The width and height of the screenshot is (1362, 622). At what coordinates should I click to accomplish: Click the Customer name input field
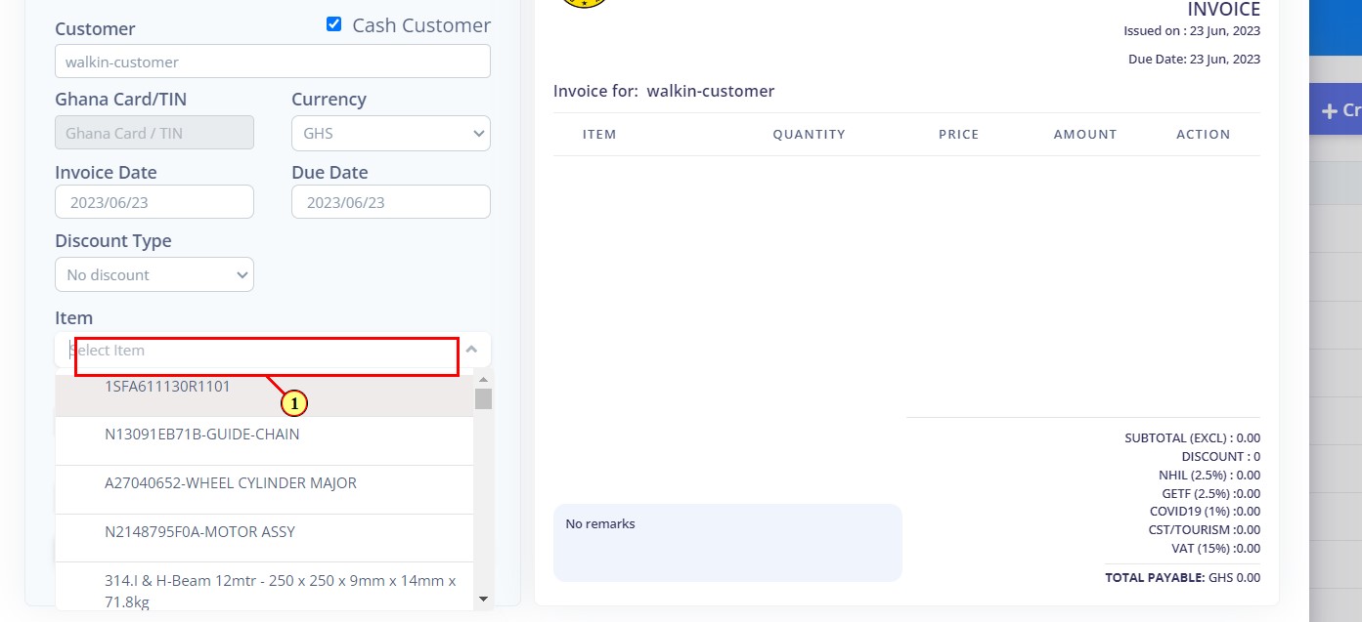tap(273, 62)
